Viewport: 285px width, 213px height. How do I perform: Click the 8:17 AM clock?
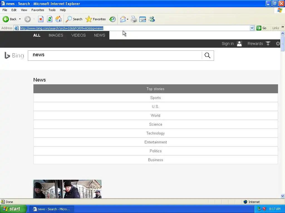pos(275,209)
